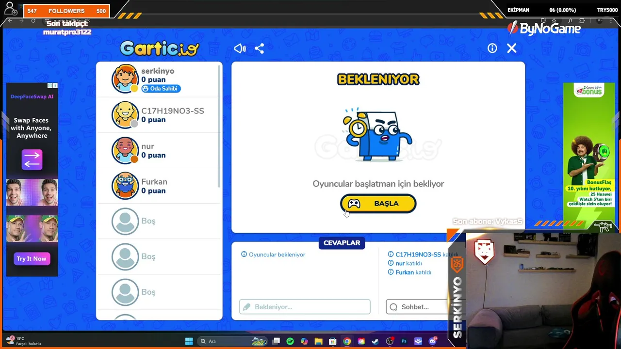Open Copilot from the taskbar
621x349 pixels.
[x=304, y=341]
